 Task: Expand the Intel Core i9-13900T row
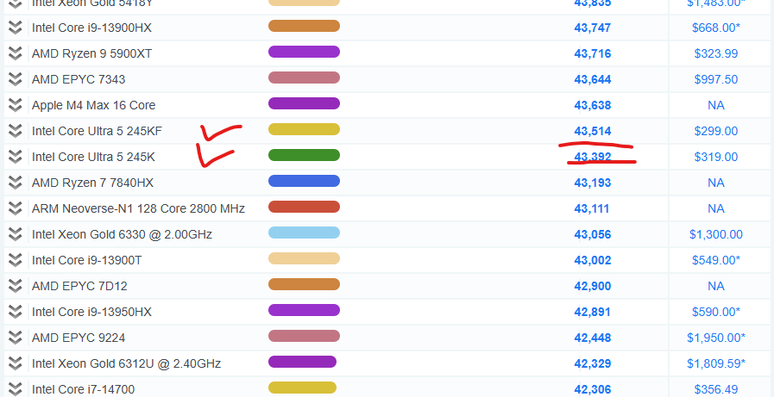[16, 260]
